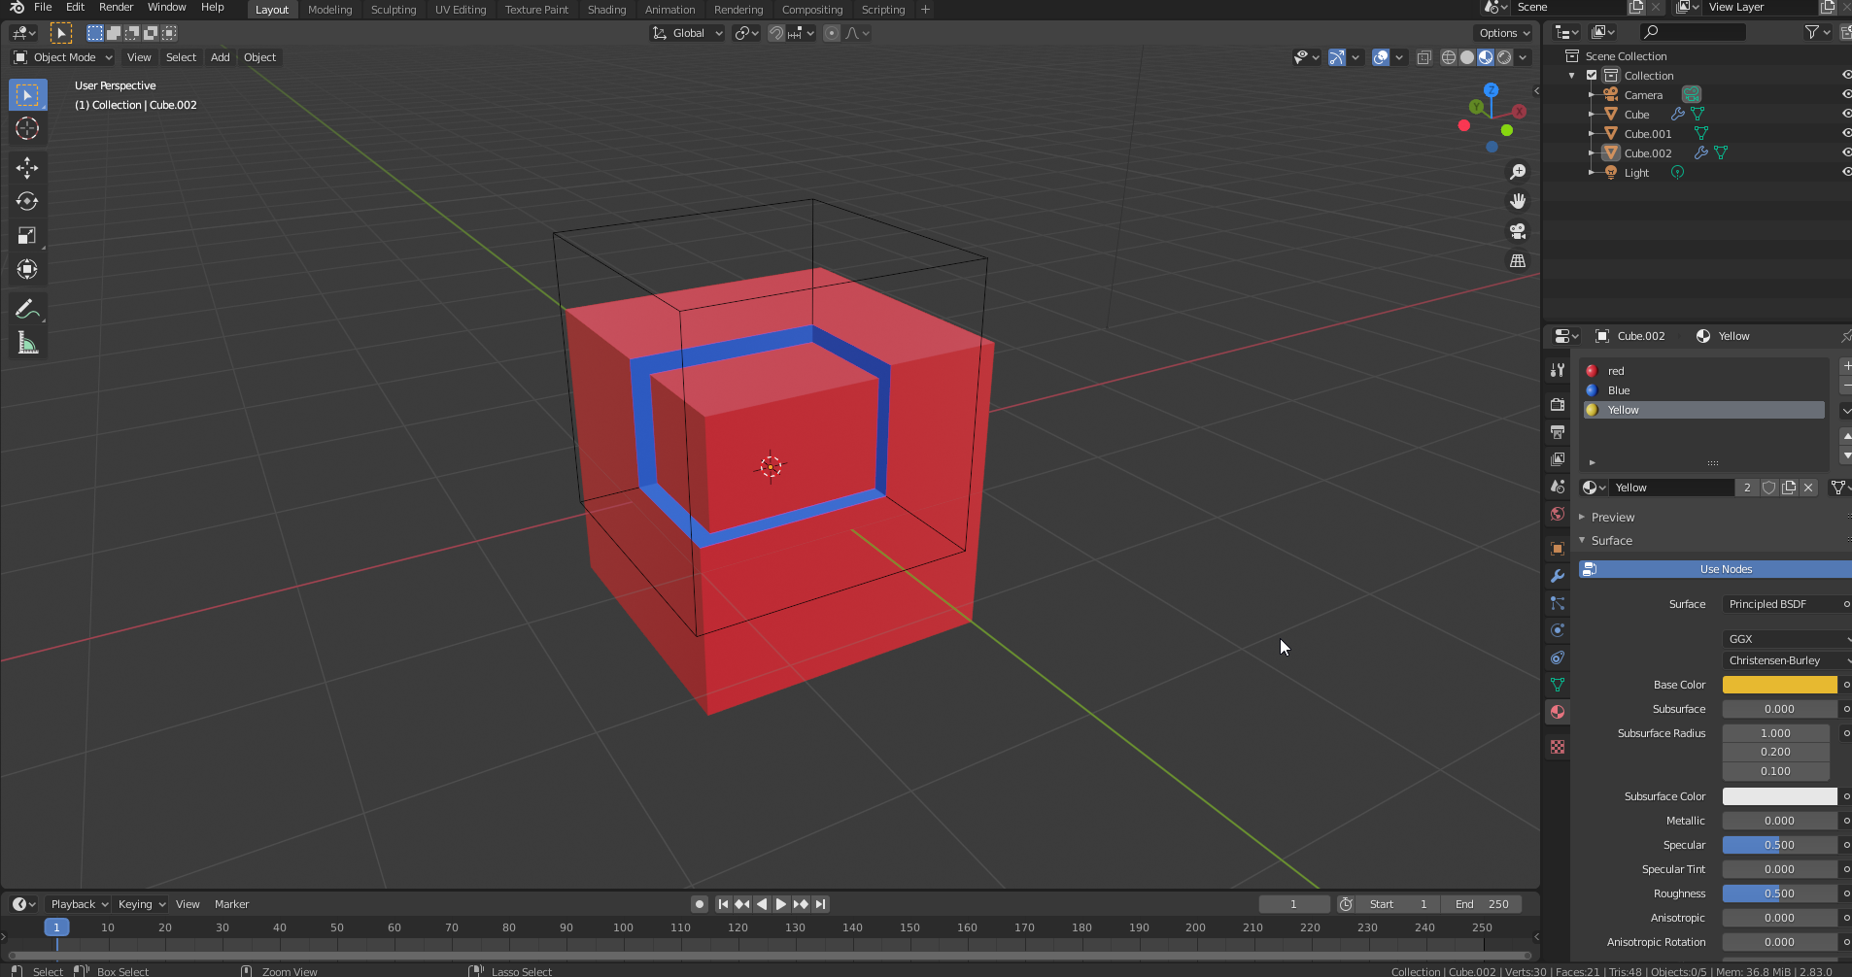Collapse the Surface panel
Viewport: 1852px width, 977px height.
[x=1611, y=541]
